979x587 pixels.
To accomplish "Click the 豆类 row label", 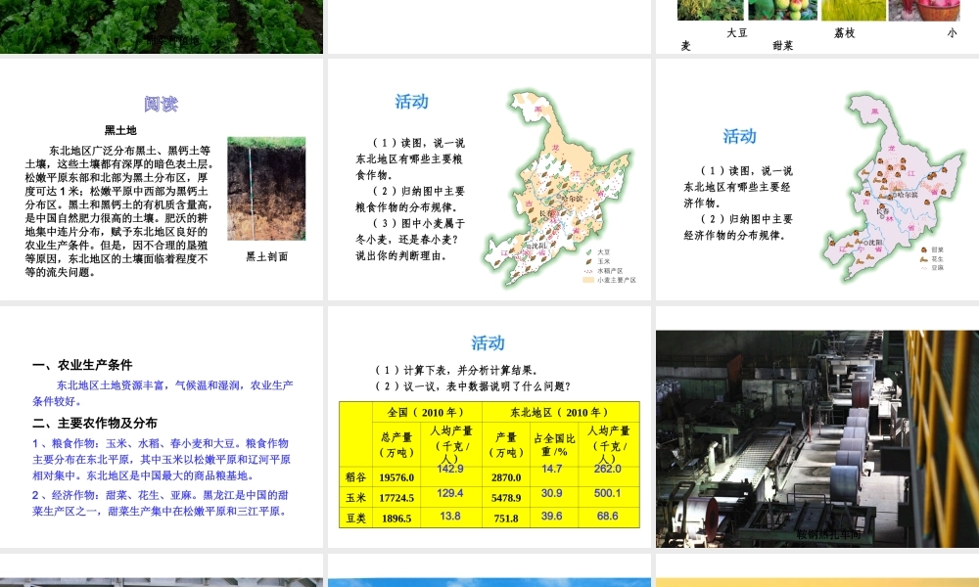I will (x=356, y=519).
